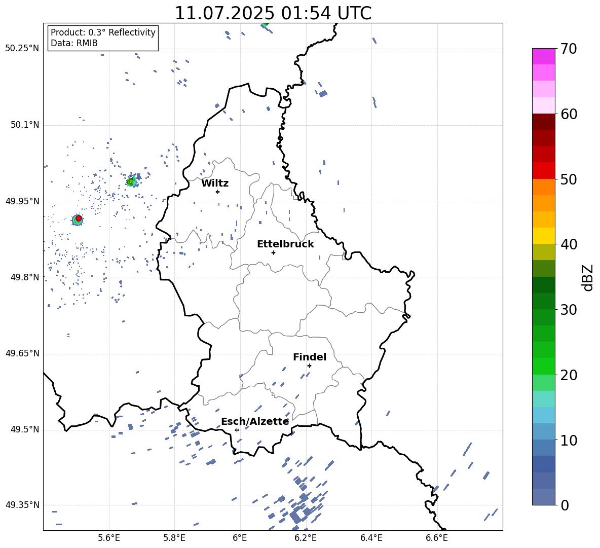Click the 20 tick on colorbar
The height and width of the screenshot is (548, 600).
point(569,375)
